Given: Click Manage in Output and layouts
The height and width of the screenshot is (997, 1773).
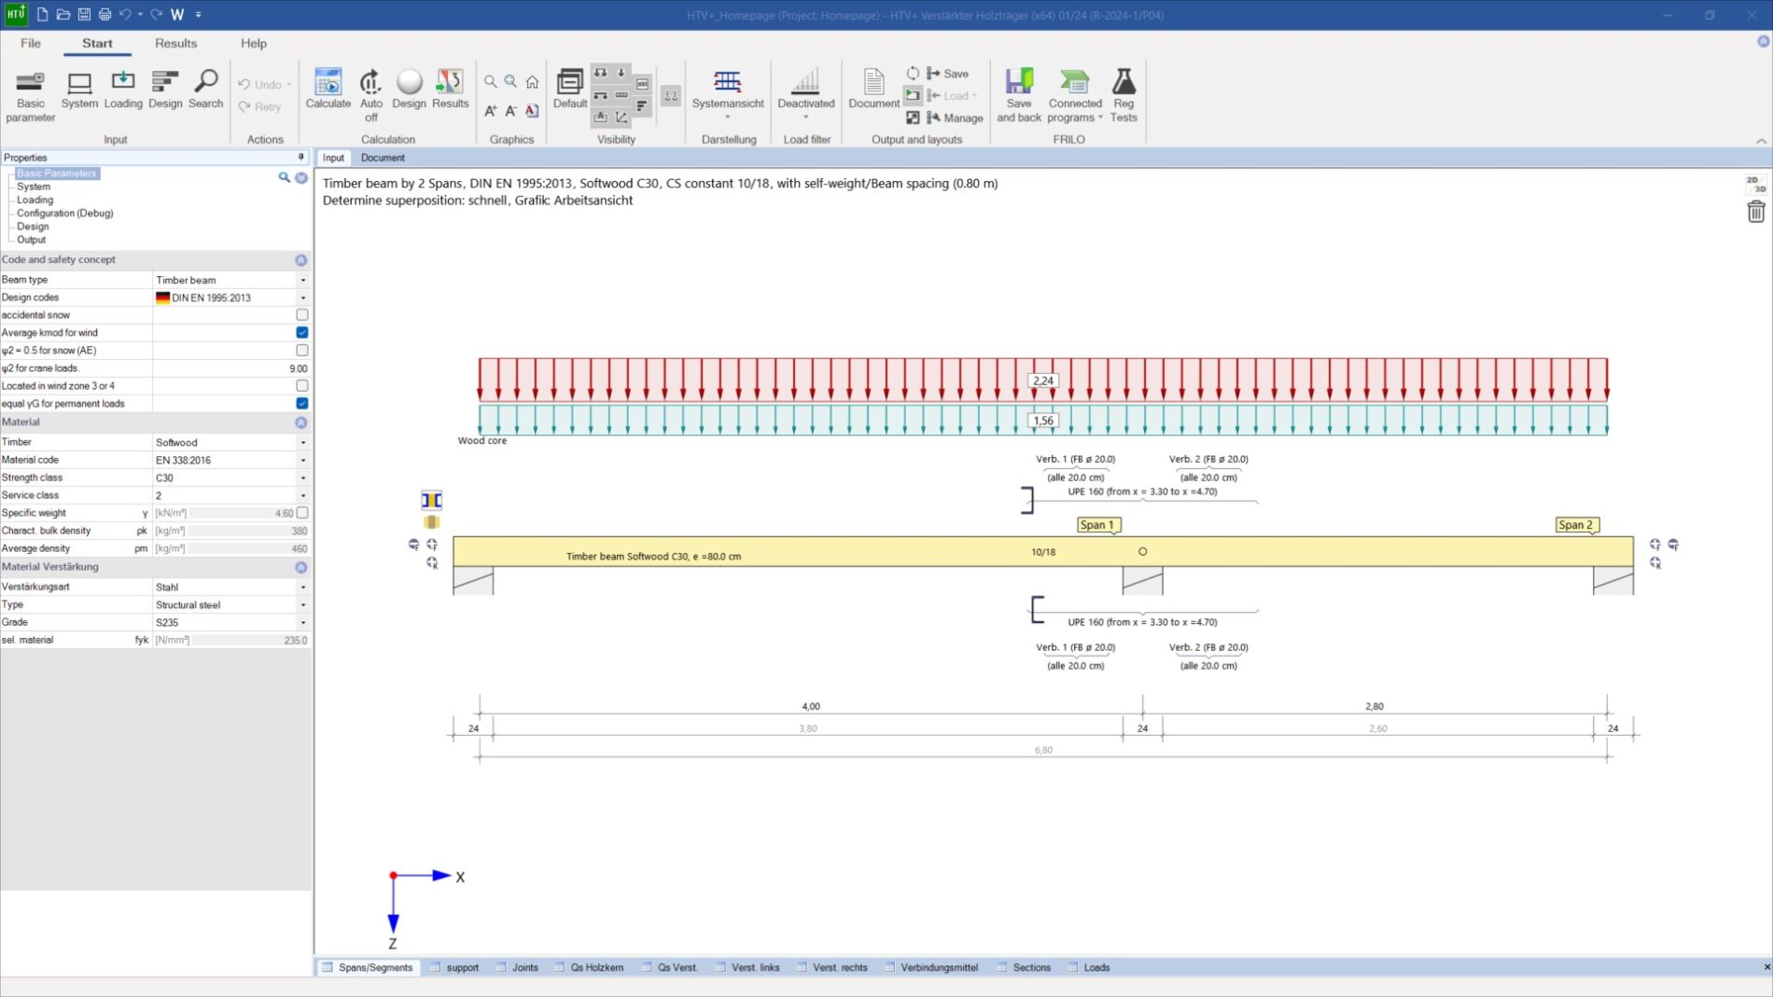Looking at the screenshot, I should 957,118.
